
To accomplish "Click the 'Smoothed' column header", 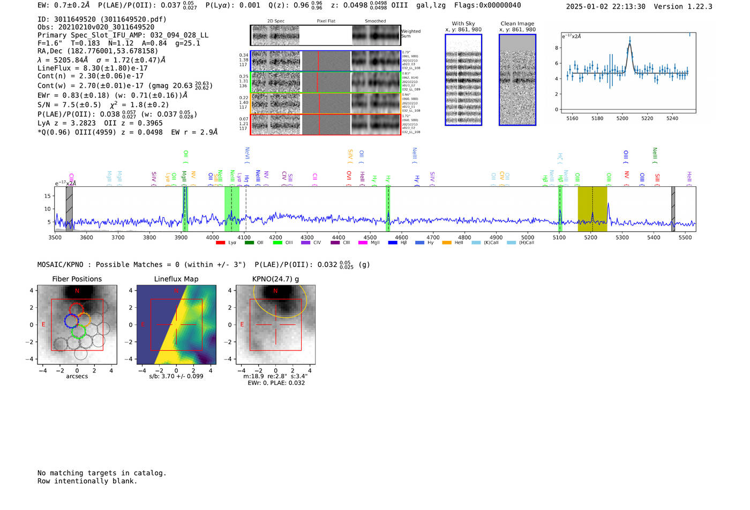I will tap(376, 21).
